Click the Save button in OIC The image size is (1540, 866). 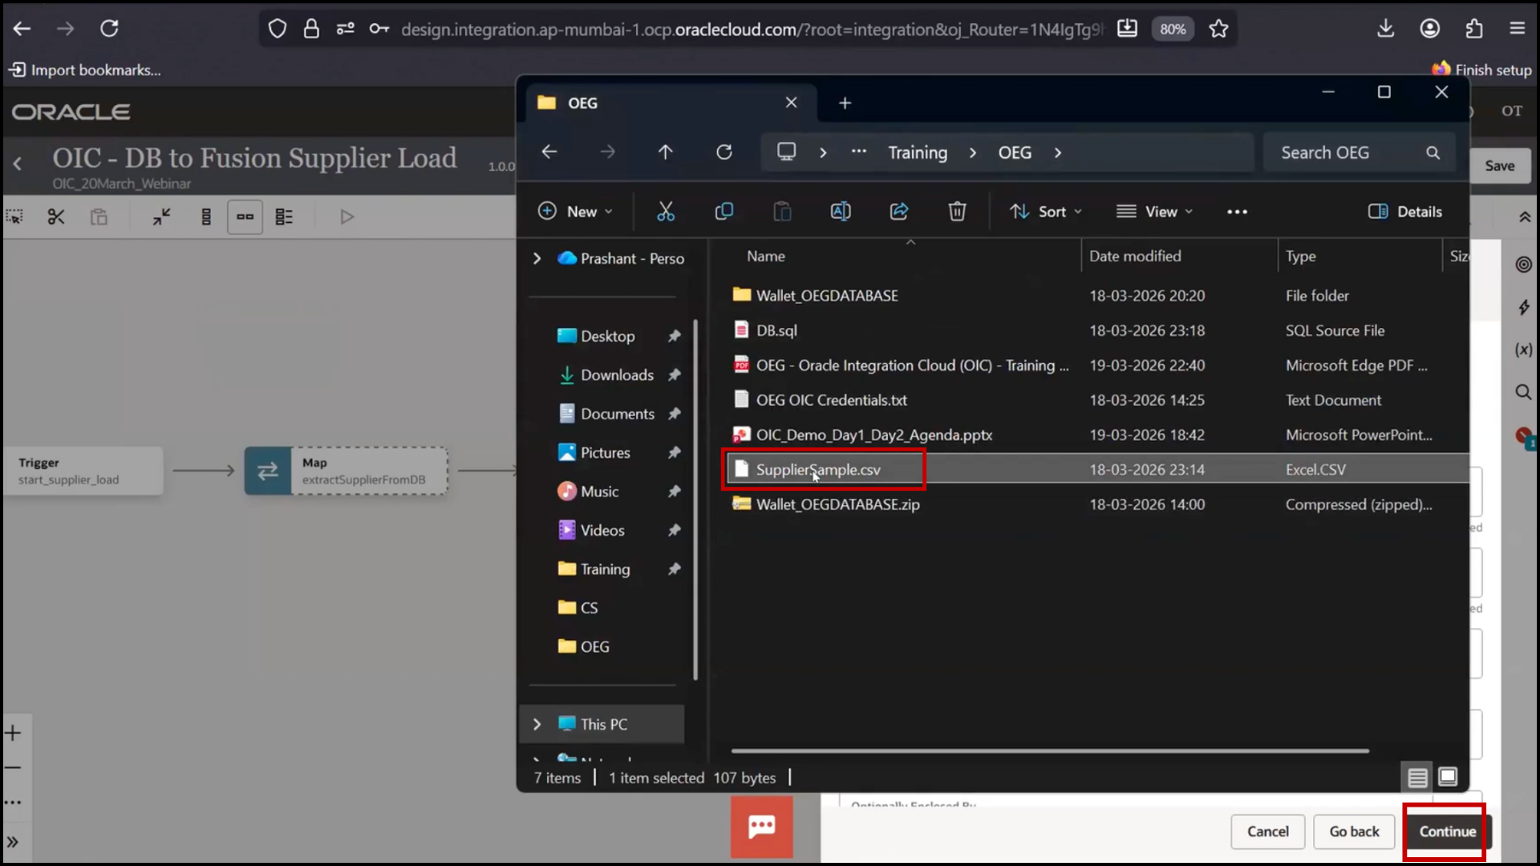pyautogui.click(x=1499, y=166)
